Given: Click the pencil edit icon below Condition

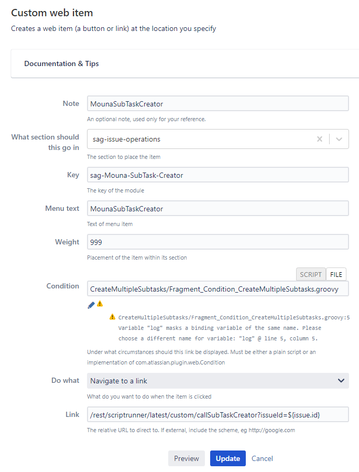Looking at the screenshot, I should point(91,305).
